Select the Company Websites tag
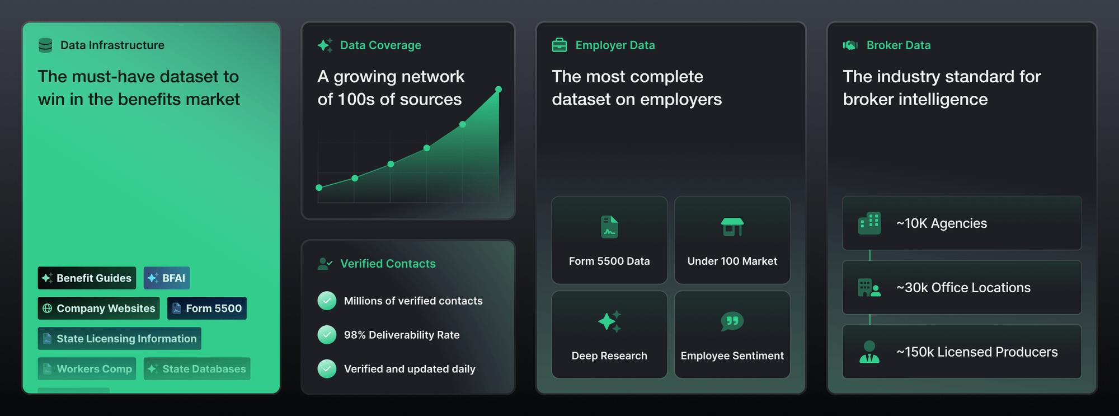Screen dimensions: 1119x416 click(x=98, y=309)
